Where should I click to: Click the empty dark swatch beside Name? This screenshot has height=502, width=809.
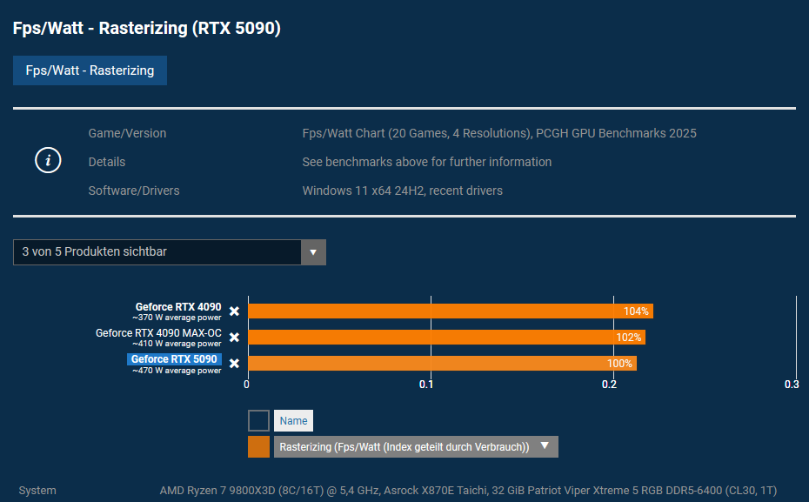click(x=258, y=420)
